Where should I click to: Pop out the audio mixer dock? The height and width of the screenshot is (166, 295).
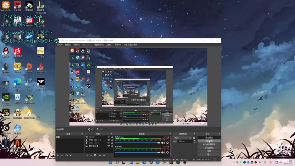click(x=170, y=134)
